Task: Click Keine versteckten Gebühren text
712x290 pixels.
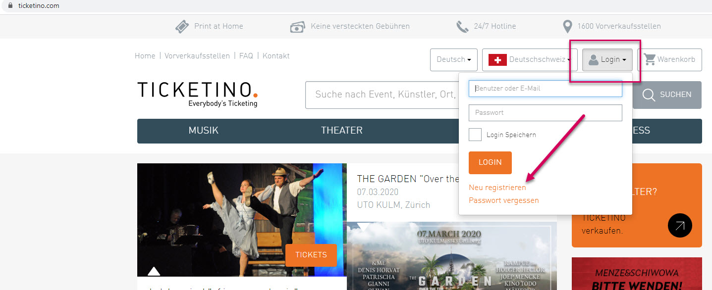Action: (360, 26)
